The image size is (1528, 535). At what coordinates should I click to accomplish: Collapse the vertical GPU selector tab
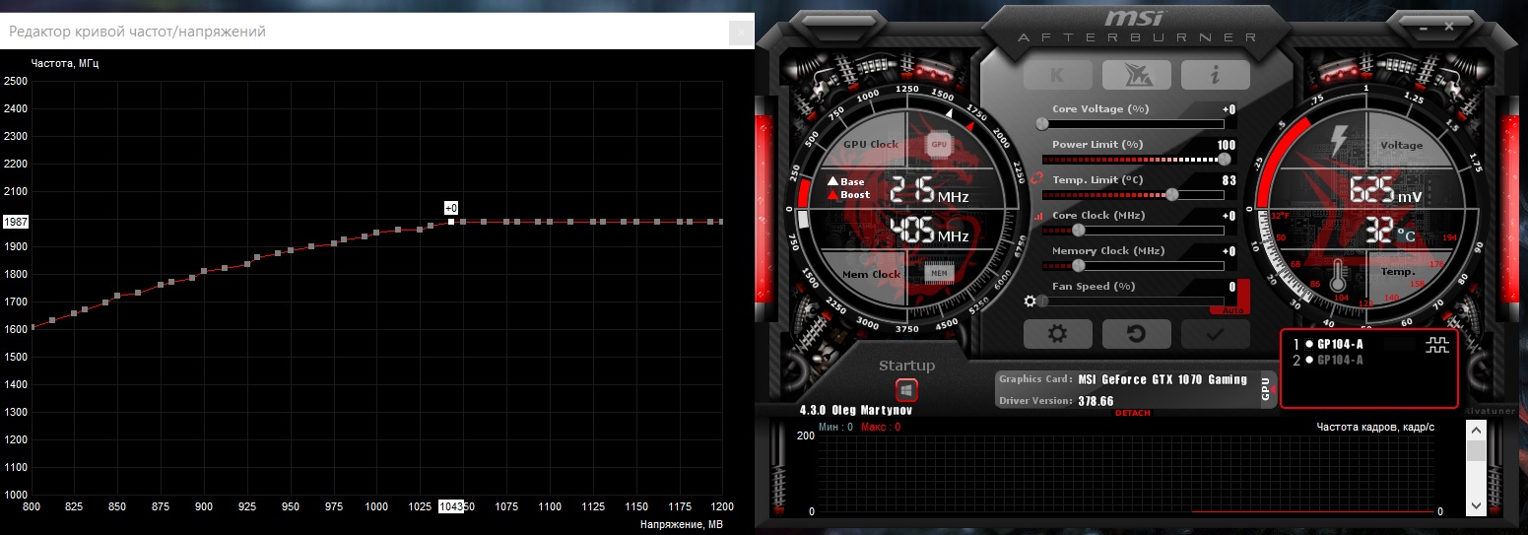tap(1268, 388)
